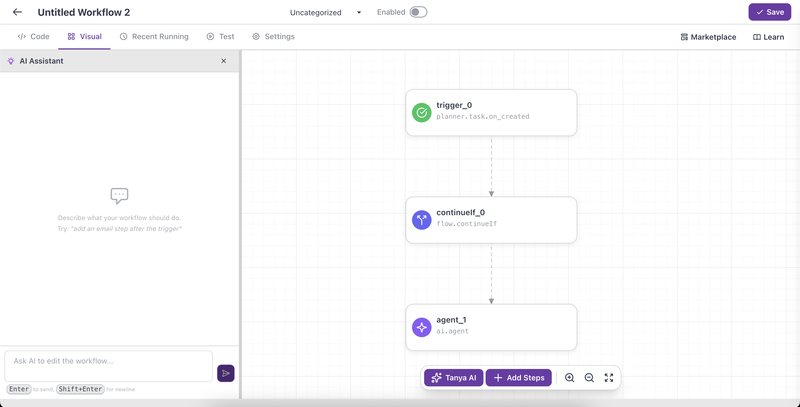800x407 pixels.
Task: Click the sparkle icon of agent_1 node
Action: (x=421, y=327)
